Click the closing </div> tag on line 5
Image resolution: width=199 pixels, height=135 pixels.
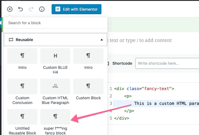coord(122,118)
